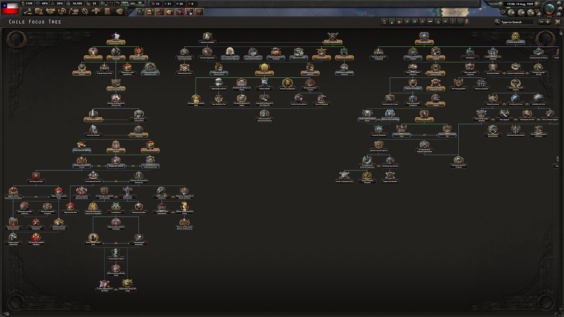Screen dimensions: 564x317
Task: Open the production tab in top toolbar
Action: tap(84, 11)
